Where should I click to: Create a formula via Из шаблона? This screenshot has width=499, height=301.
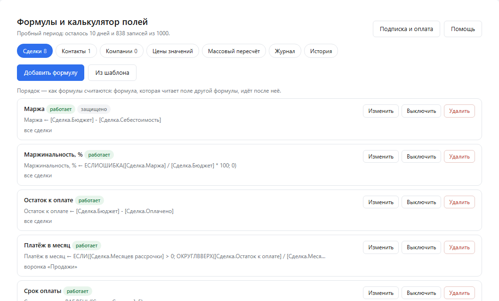click(113, 73)
